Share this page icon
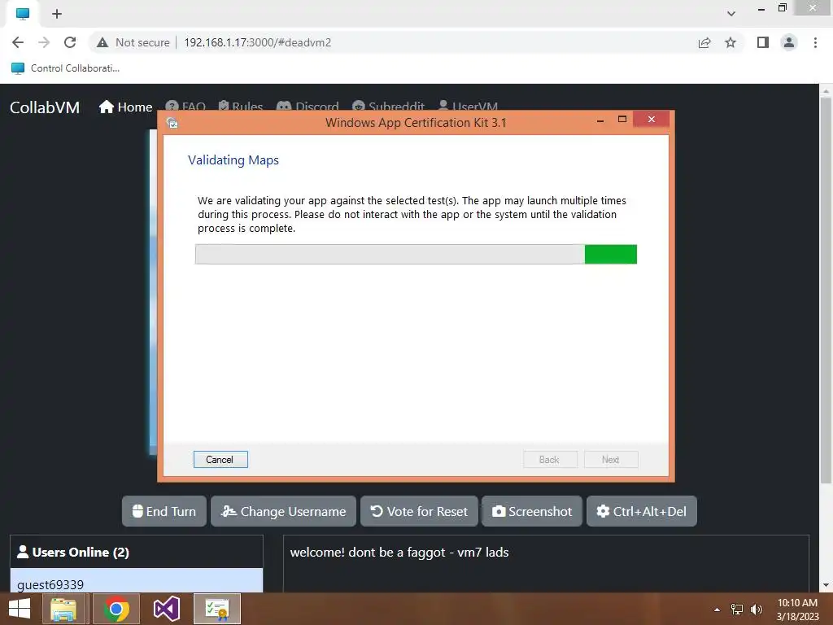833x625 pixels. tap(704, 42)
